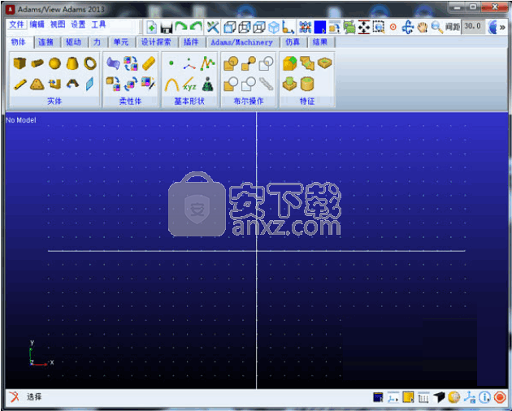Expand the toolbar overflow chevron

(502, 28)
